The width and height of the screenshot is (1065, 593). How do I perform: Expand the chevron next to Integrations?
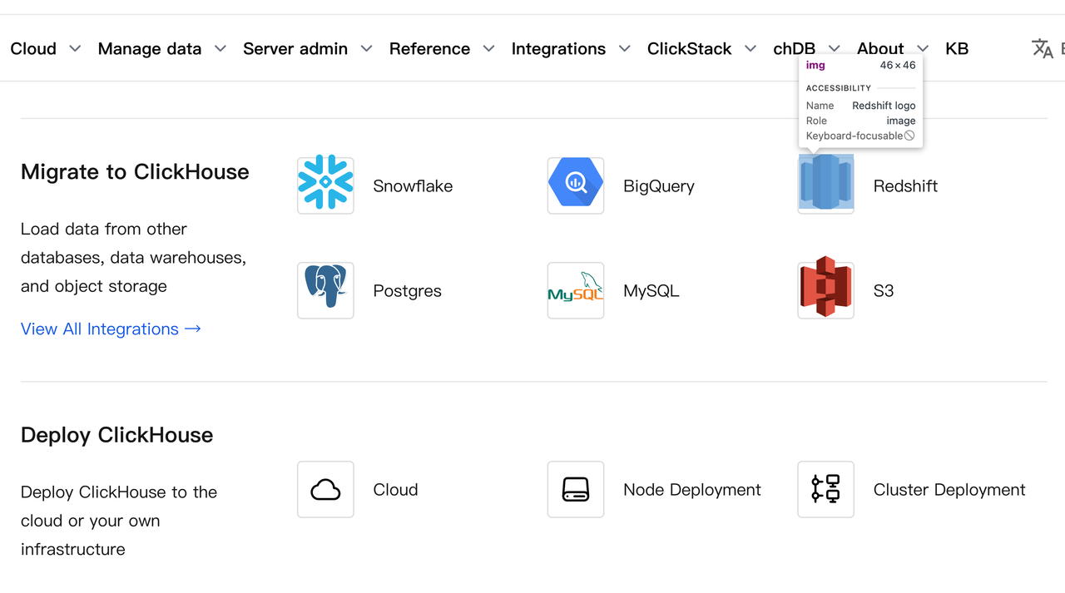(x=625, y=49)
